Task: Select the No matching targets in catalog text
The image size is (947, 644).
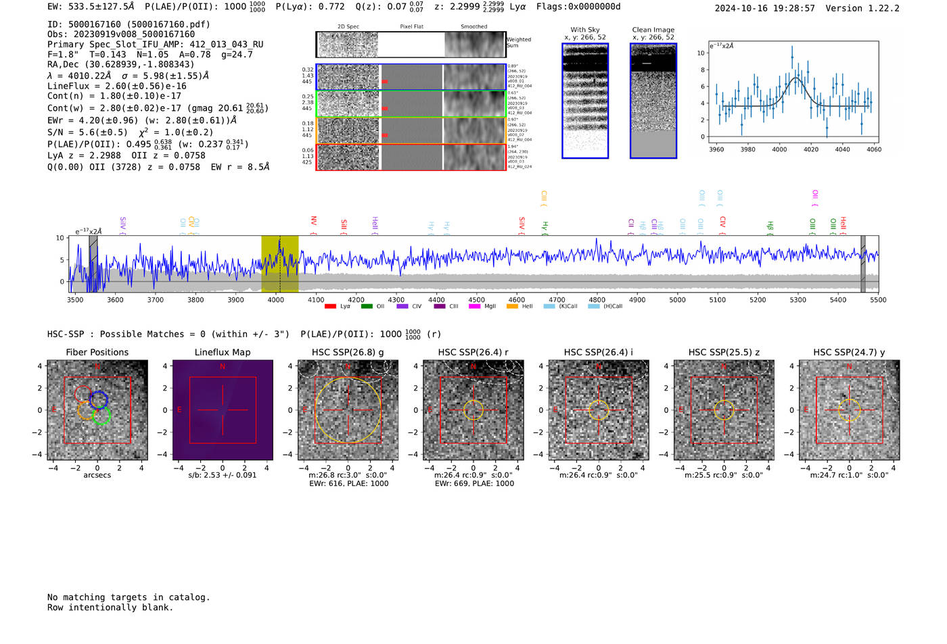Action: point(129,597)
